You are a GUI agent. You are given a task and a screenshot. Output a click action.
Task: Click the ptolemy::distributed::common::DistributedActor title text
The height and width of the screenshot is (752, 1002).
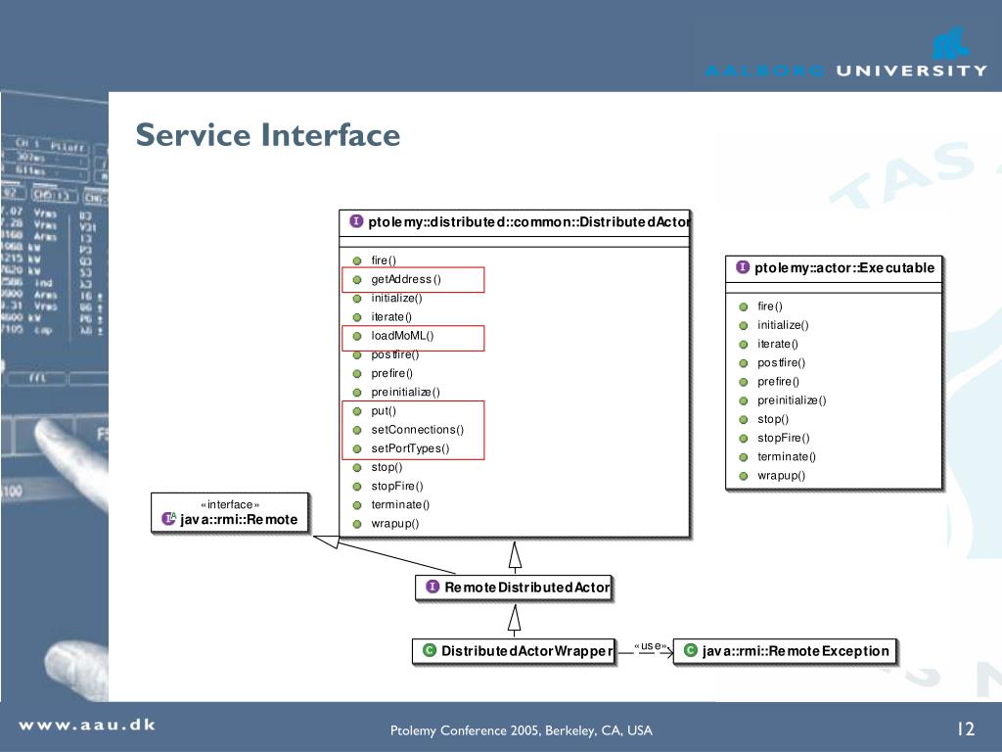529,222
